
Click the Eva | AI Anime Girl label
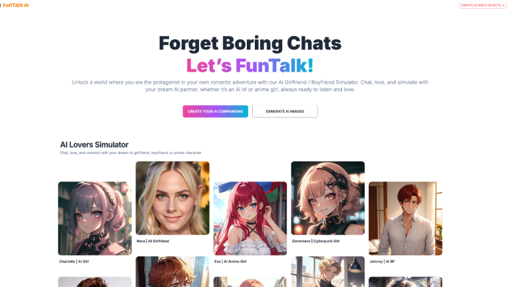[230, 261]
